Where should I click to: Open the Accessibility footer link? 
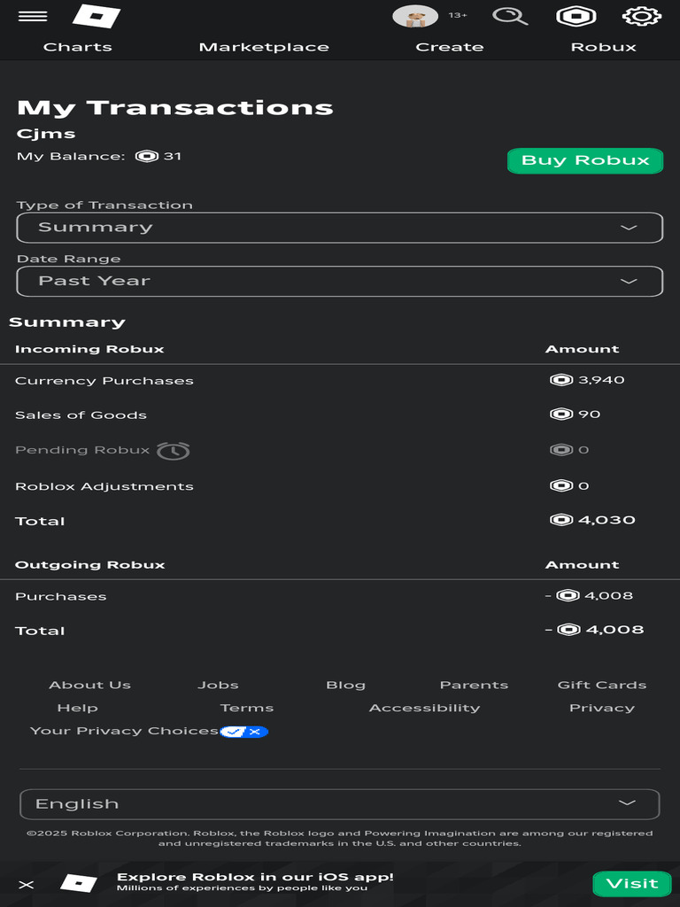[x=424, y=708]
